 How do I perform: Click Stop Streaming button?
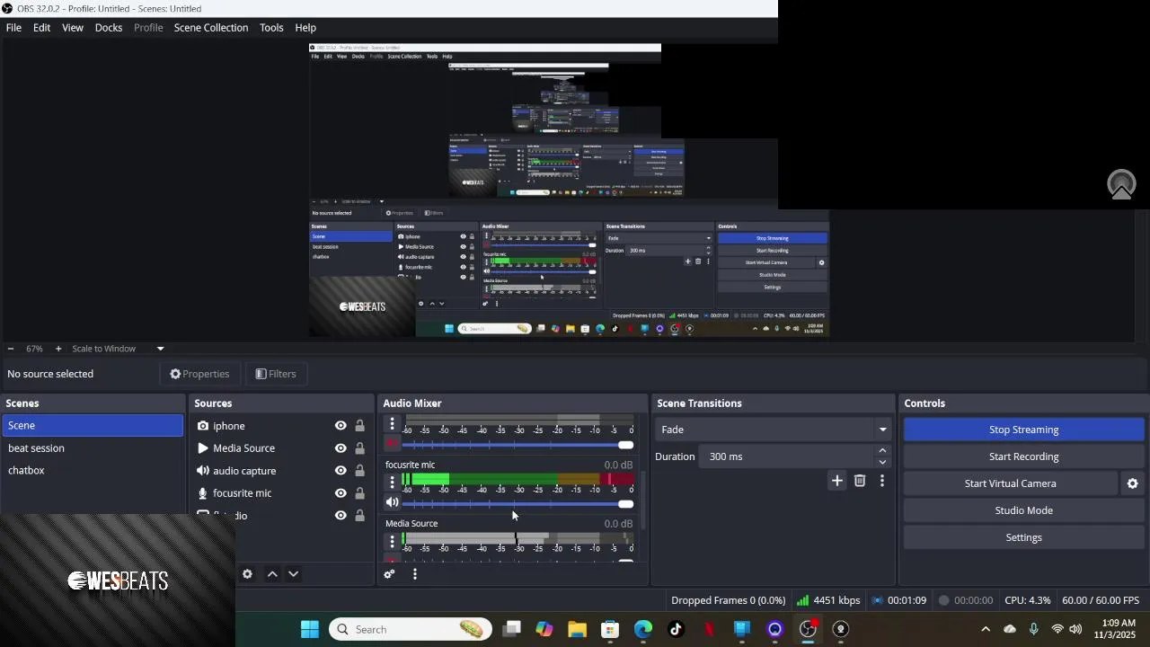tap(1023, 430)
